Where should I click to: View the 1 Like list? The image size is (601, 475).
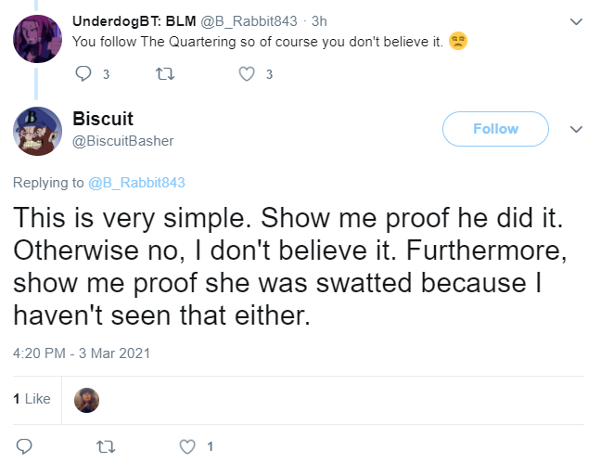[32, 399]
